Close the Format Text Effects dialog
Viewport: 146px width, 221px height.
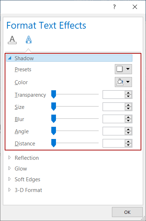135,7
